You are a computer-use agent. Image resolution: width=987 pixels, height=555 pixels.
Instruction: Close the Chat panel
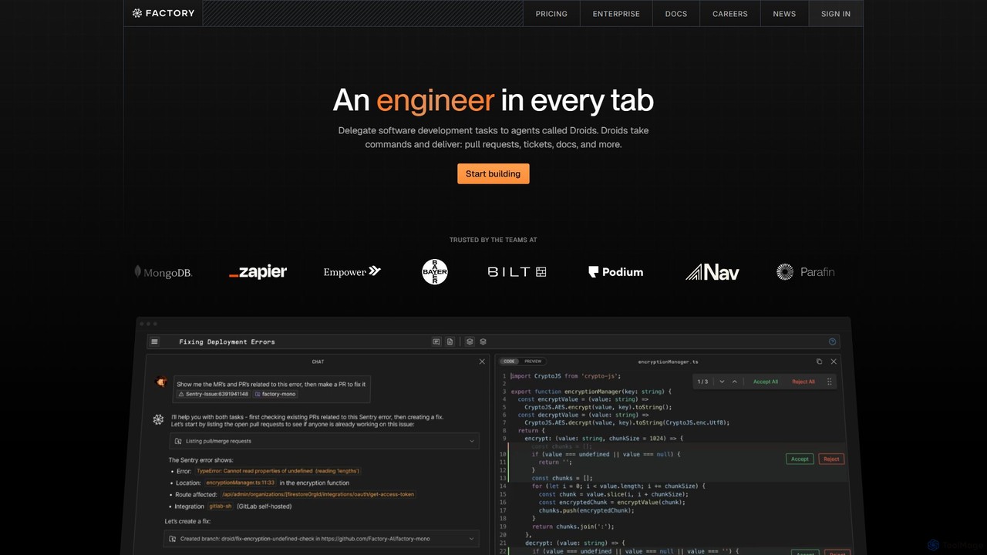482,362
